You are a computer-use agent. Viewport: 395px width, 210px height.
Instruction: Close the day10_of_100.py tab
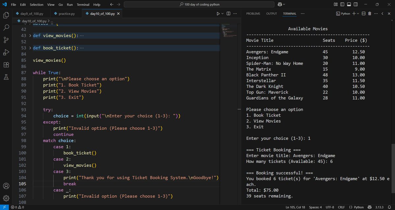pos(118,14)
